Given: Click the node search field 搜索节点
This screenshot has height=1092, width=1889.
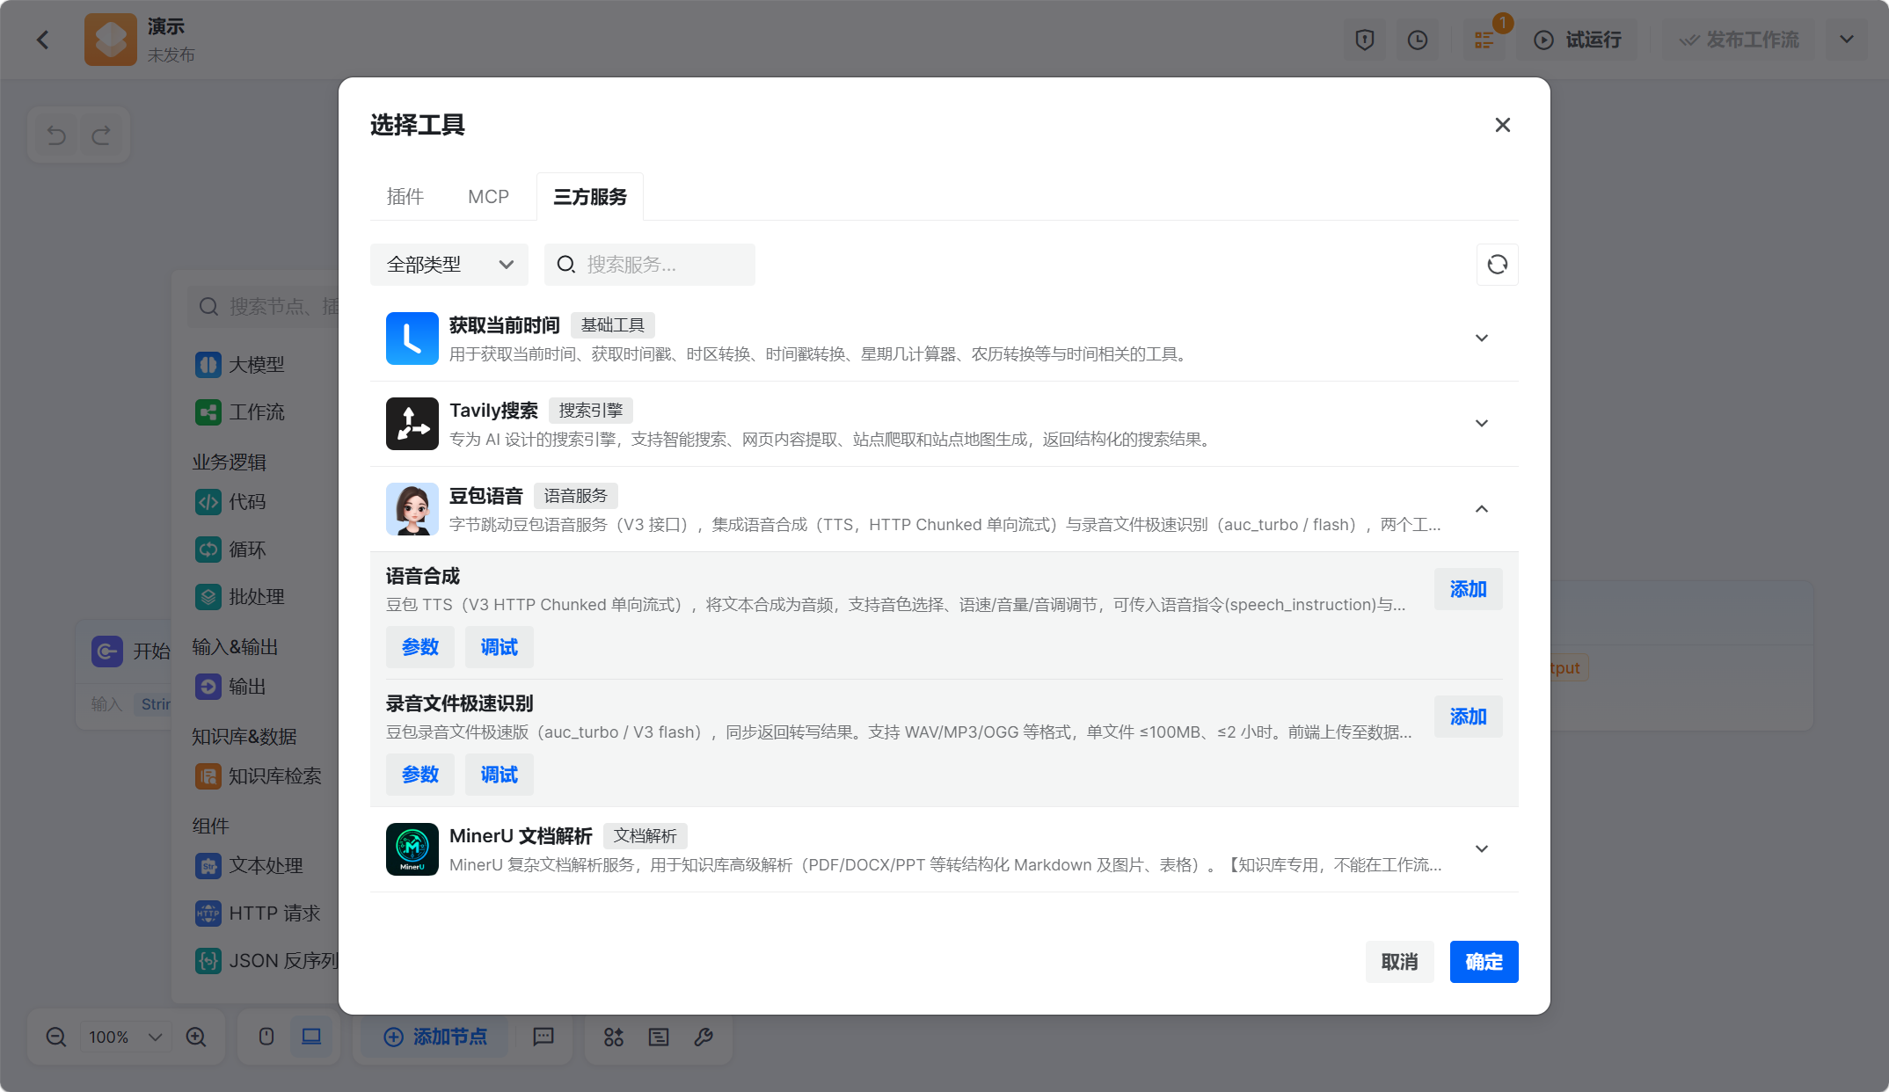Looking at the screenshot, I should [263, 307].
